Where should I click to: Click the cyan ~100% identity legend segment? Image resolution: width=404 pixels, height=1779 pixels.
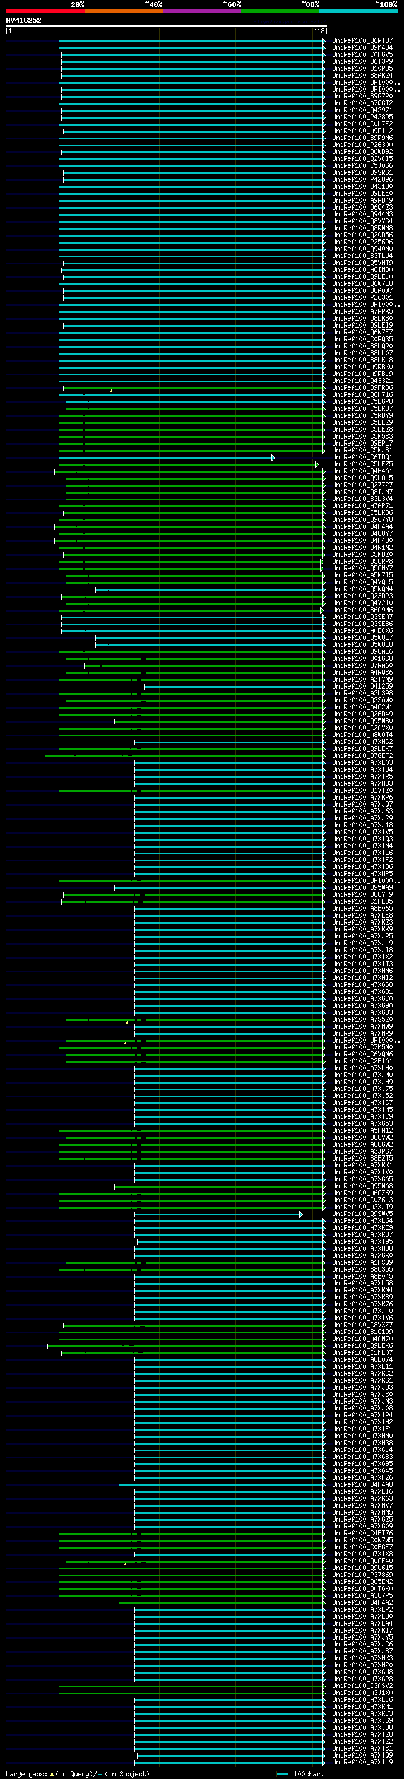tap(359, 11)
